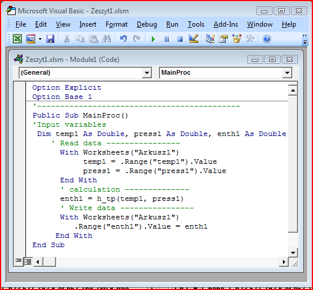This screenshot has height=290, width=313.
Task: Click the code window left margin indicator bar
Action: click(x=20, y=169)
